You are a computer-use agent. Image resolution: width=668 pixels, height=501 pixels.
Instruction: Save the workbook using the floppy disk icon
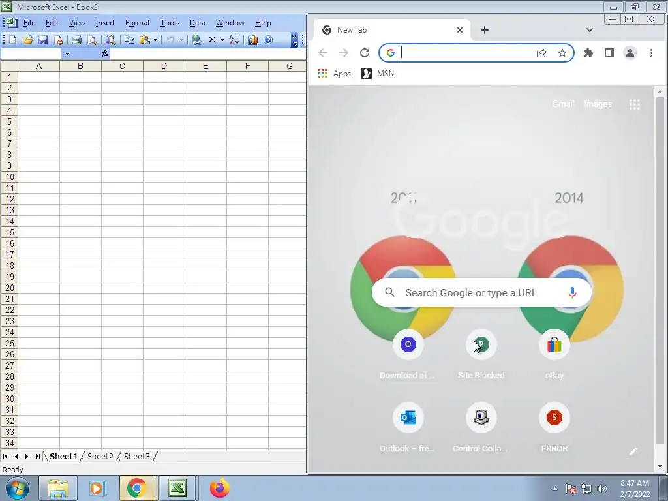pyautogui.click(x=43, y=40)
